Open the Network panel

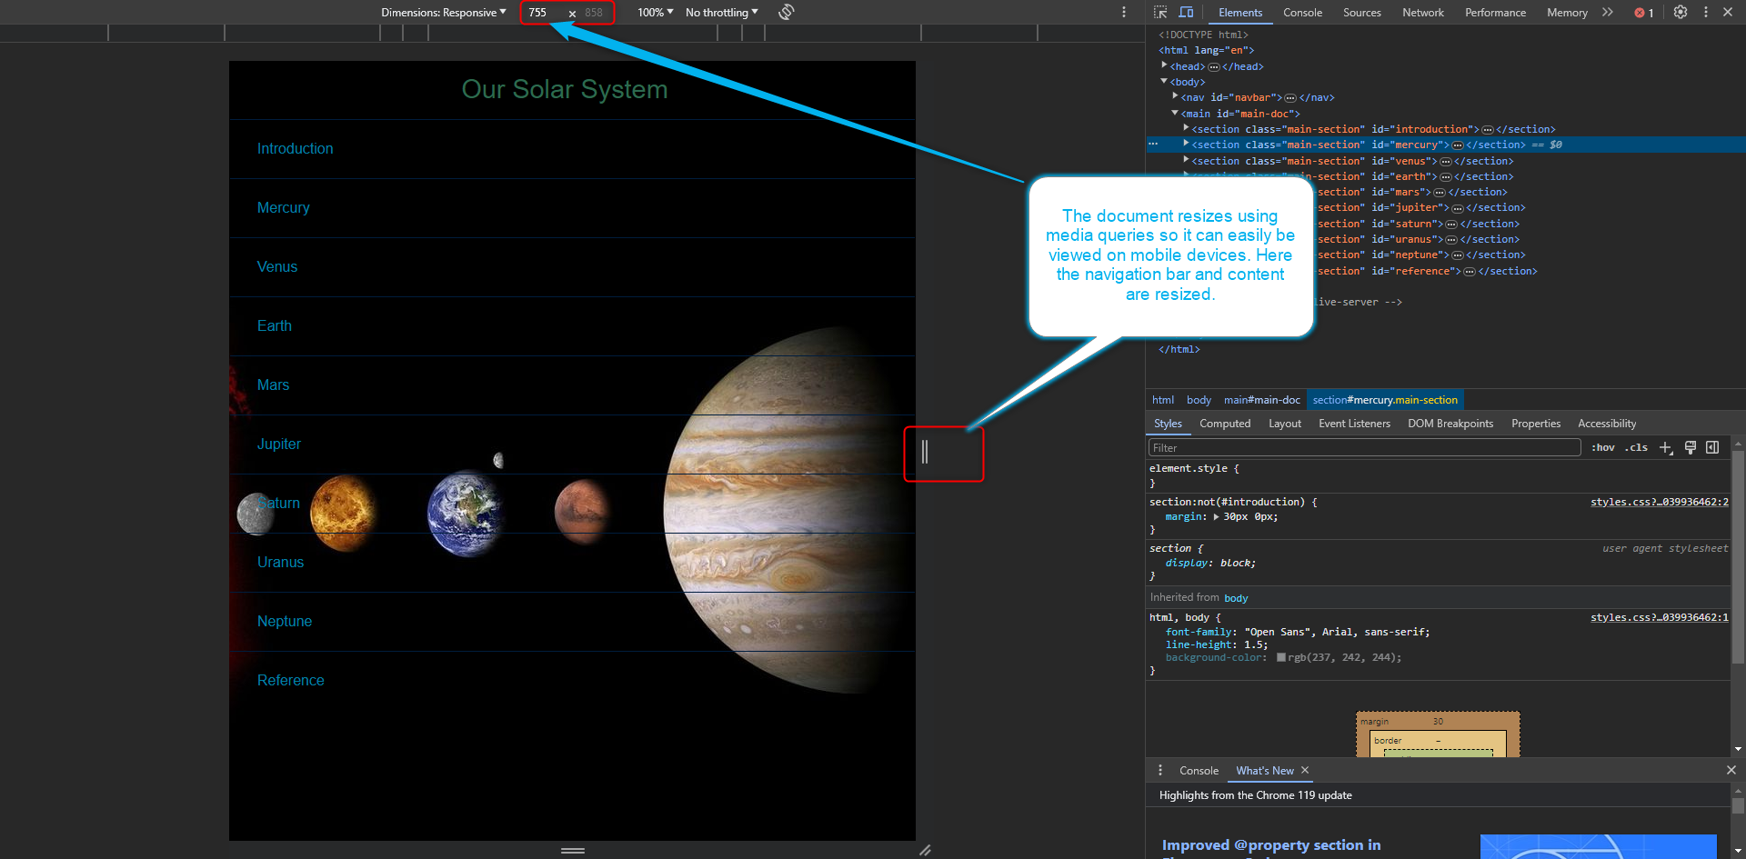click(x=1422, y=12)
